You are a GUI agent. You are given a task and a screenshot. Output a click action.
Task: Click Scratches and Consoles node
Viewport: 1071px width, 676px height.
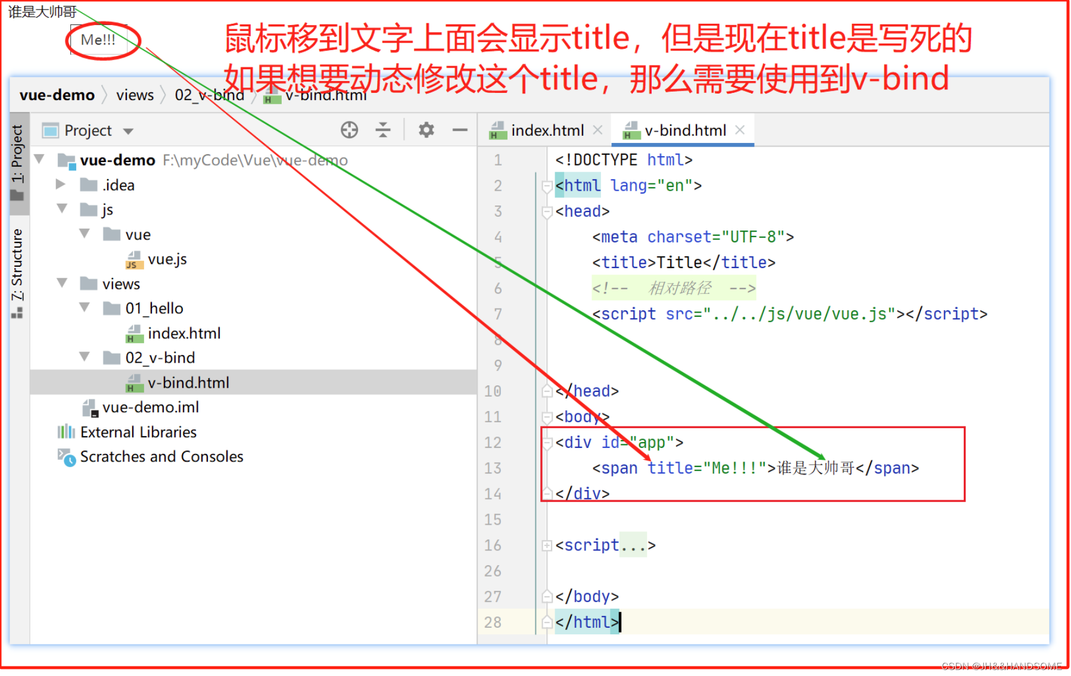[x=161, y=457]
